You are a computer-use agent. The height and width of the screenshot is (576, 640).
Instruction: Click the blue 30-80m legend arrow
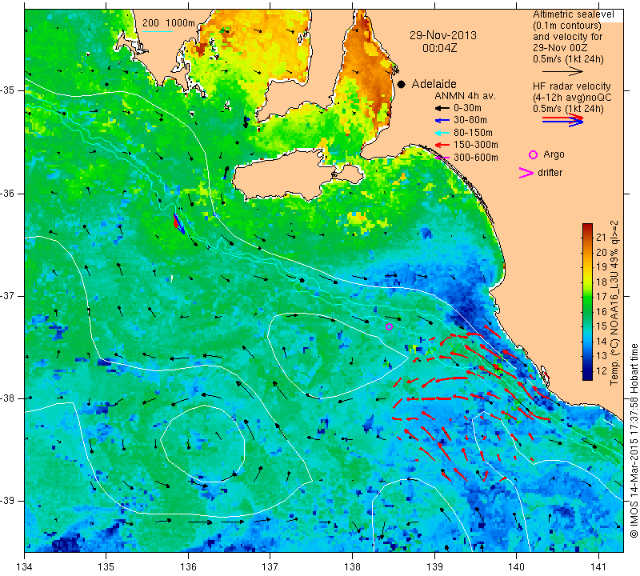pos(442,121)
